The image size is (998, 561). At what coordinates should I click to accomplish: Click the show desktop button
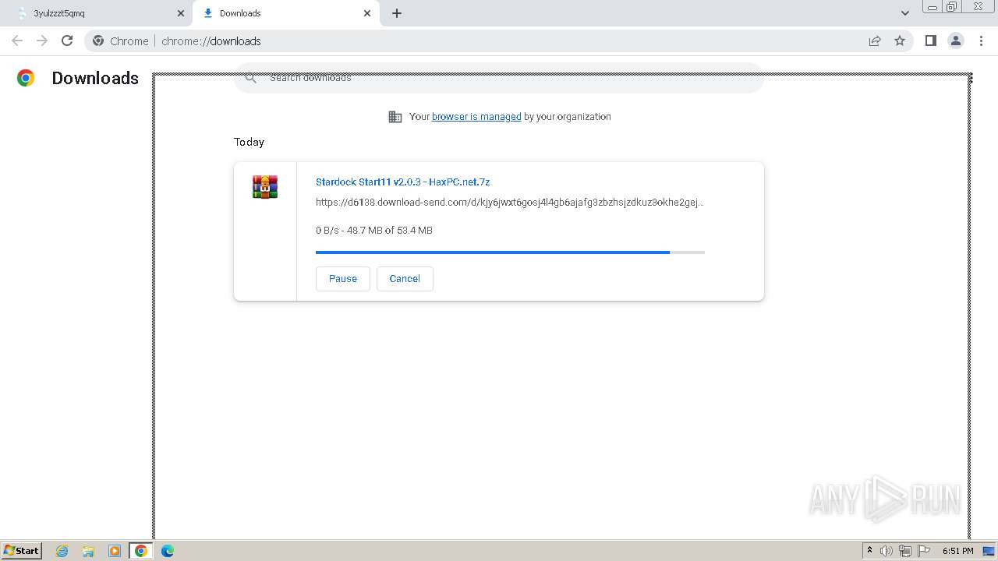(x=989, y=551)
